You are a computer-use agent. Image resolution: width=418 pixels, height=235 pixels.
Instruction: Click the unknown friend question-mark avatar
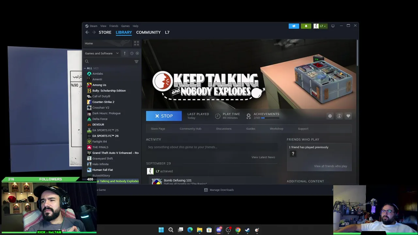coord(293,154)
